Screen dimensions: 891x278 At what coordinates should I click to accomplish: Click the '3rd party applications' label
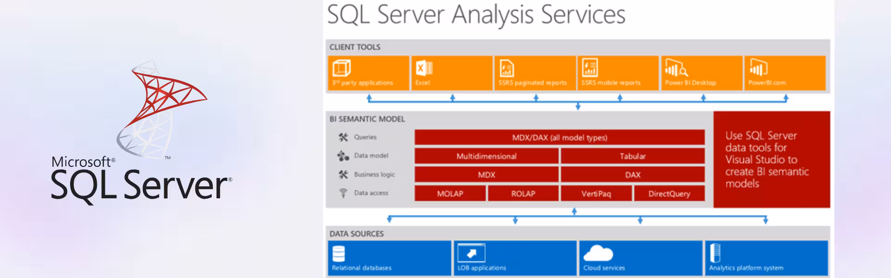point(362,83)
